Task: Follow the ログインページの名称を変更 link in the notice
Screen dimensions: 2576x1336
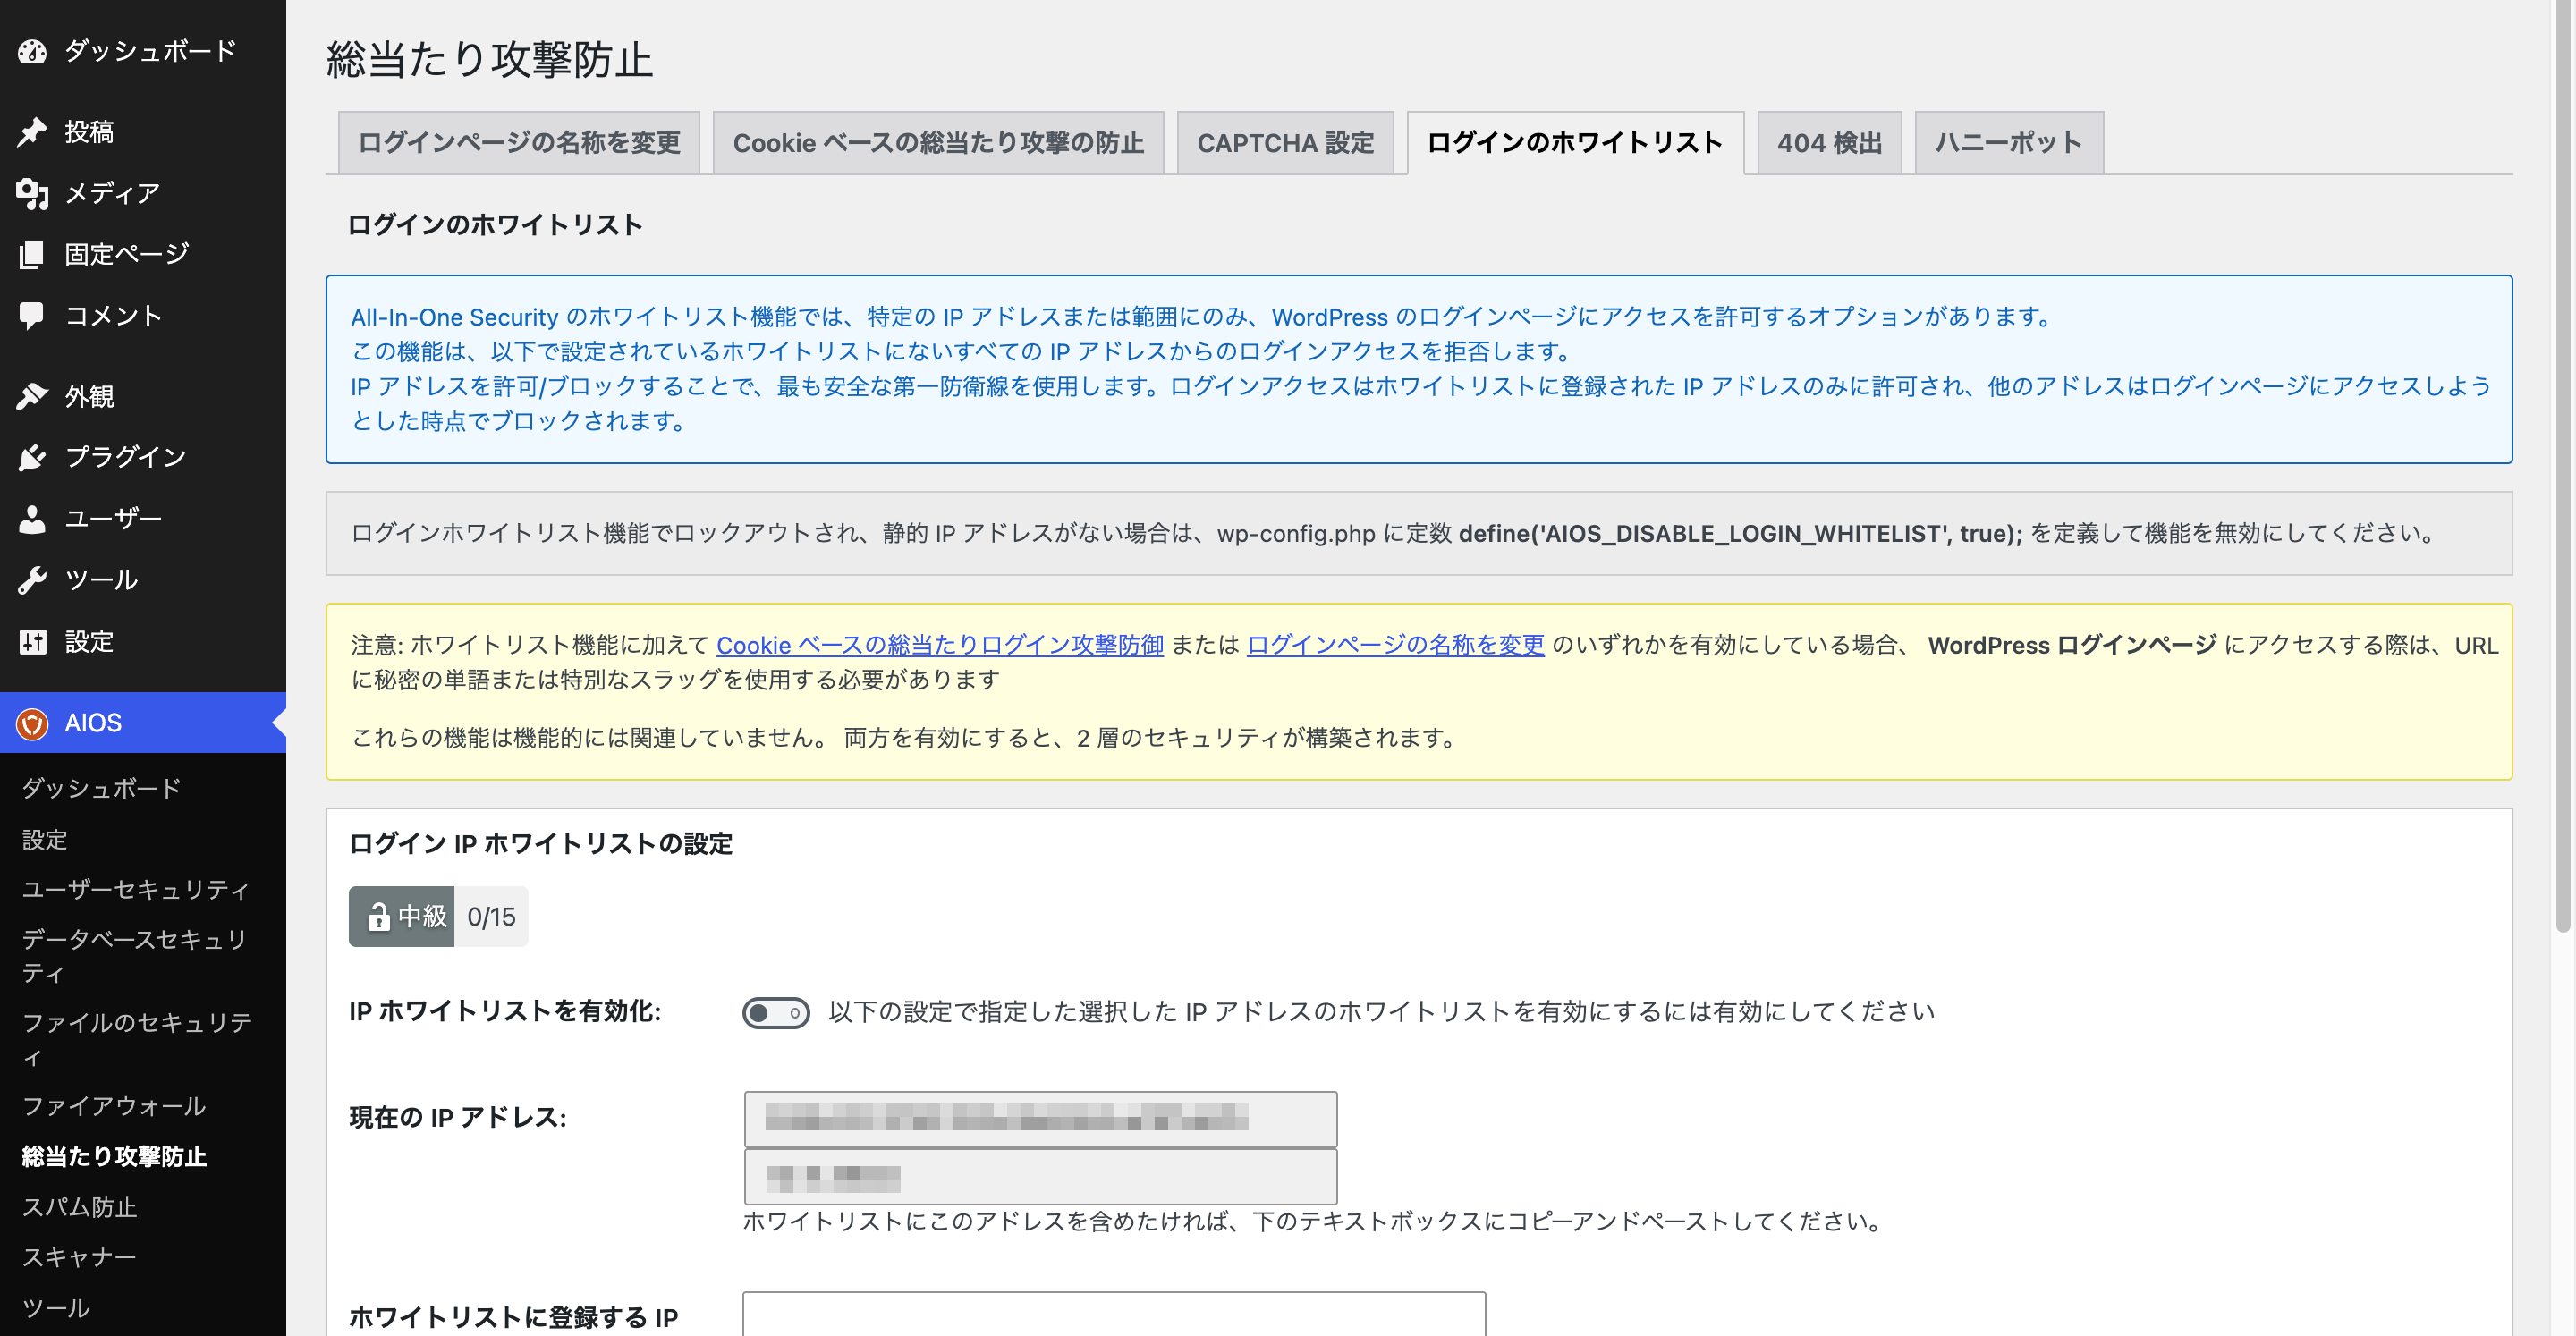Action: [1395, 645]
